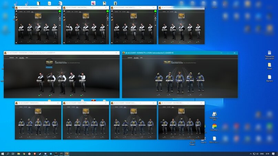Click the weapon case in account 1043986266 window
Image resolution: width=278 pixels, height=156 pixels.
[181, 111]
